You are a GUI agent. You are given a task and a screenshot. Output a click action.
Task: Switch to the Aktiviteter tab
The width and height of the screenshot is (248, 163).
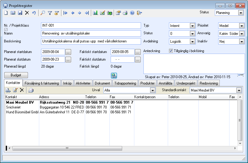coord(83,83)
